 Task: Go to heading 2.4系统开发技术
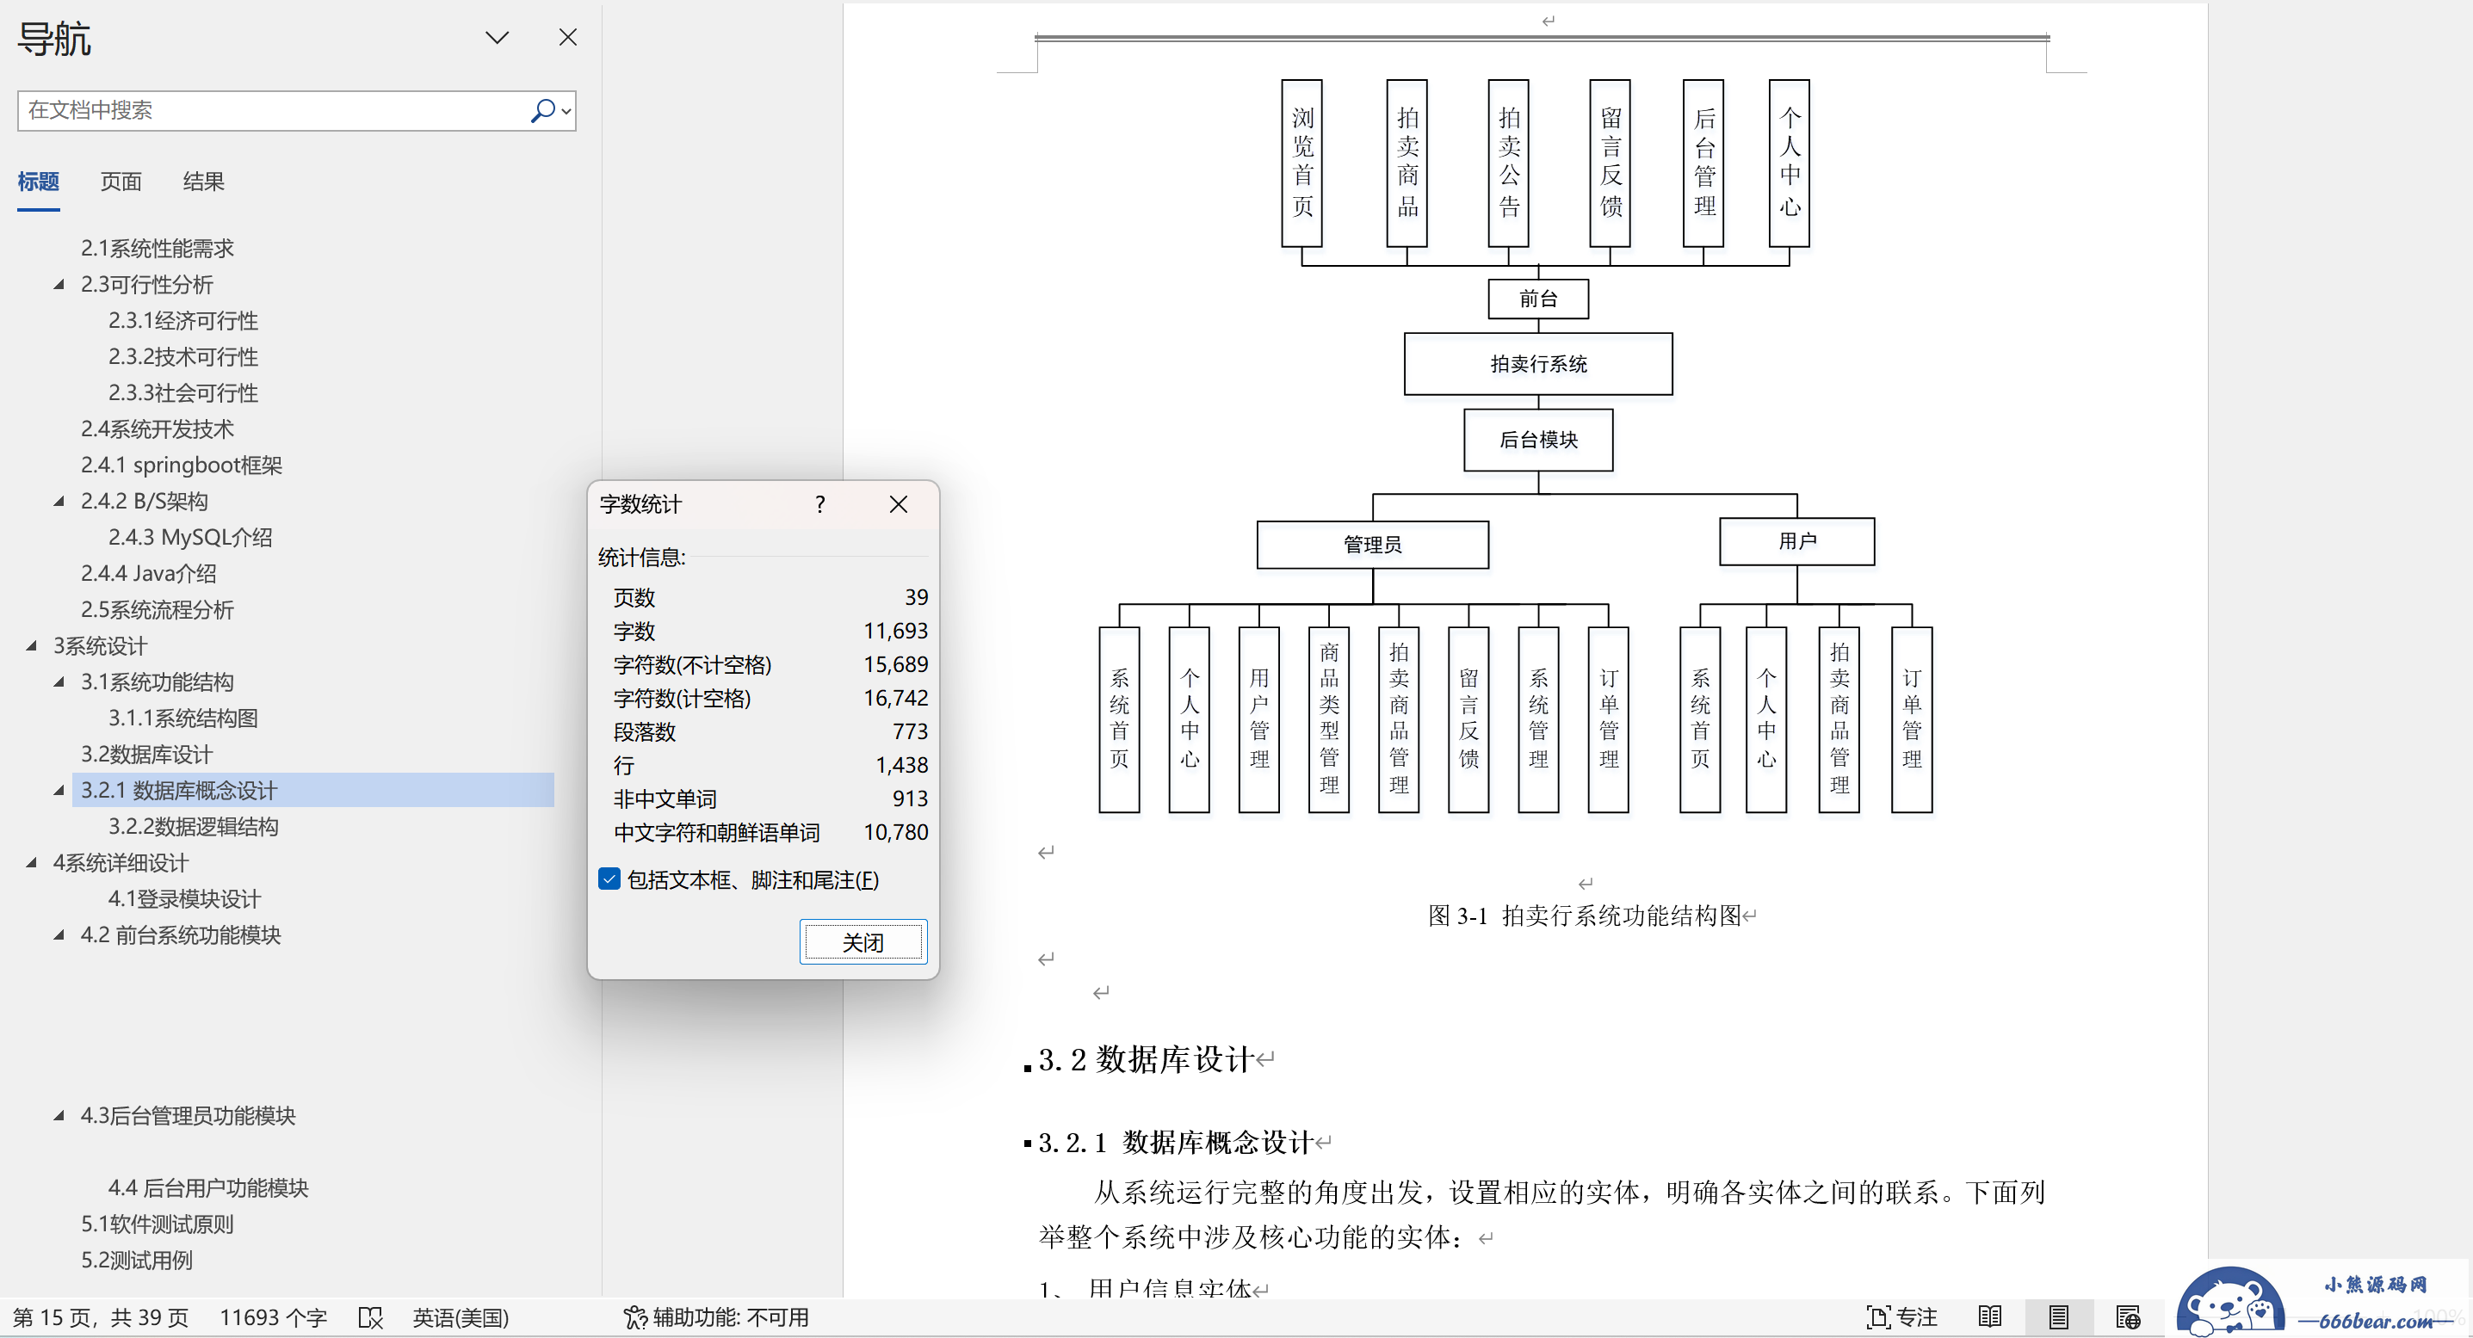(x=158, y=429)
